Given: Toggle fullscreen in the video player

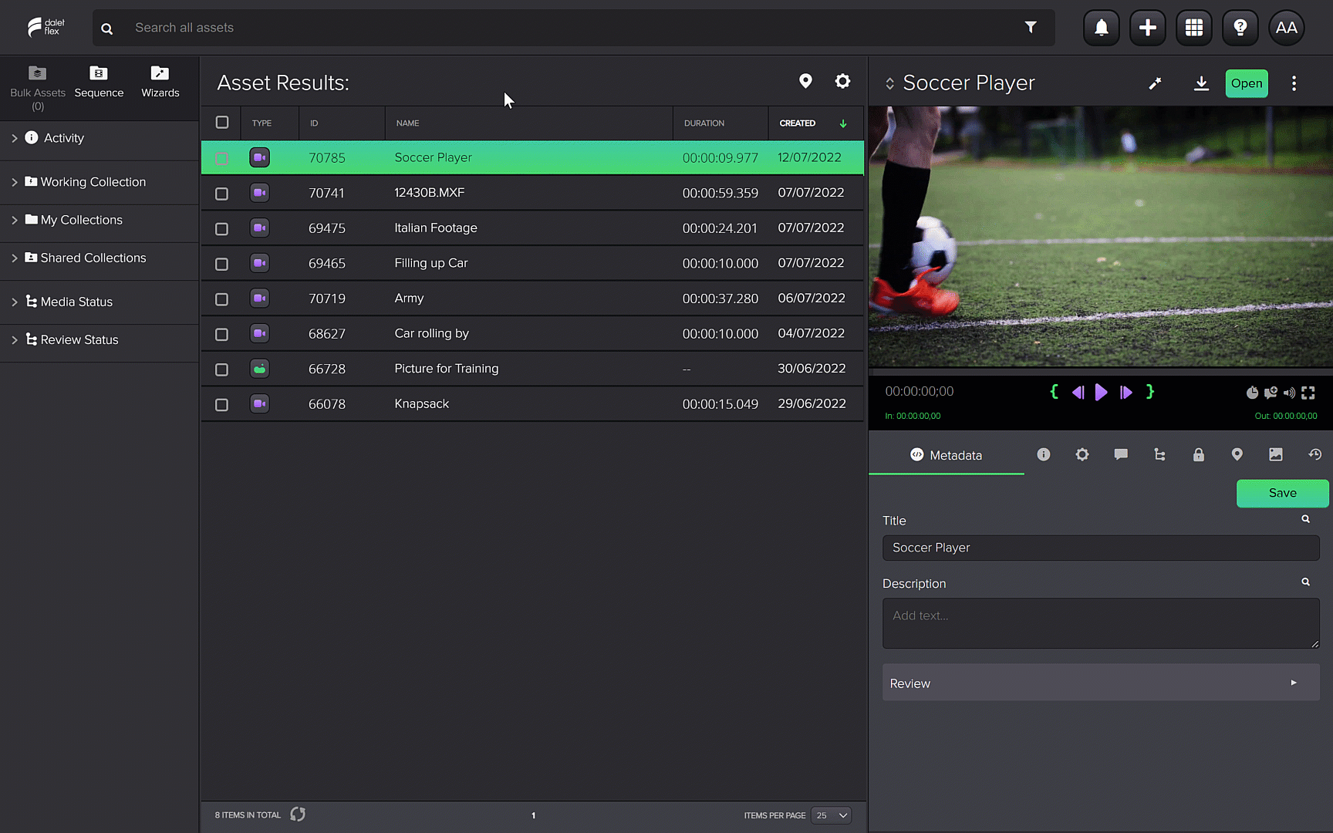Looking at the screenshot, I should point(1308,393).
